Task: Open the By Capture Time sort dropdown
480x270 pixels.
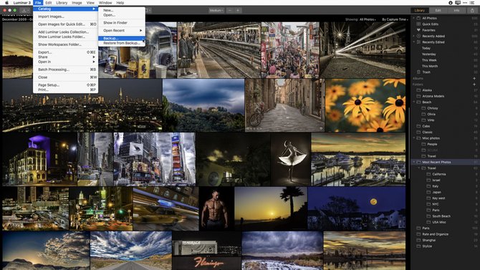Action: pyautogui.click(x=395, y=19)
